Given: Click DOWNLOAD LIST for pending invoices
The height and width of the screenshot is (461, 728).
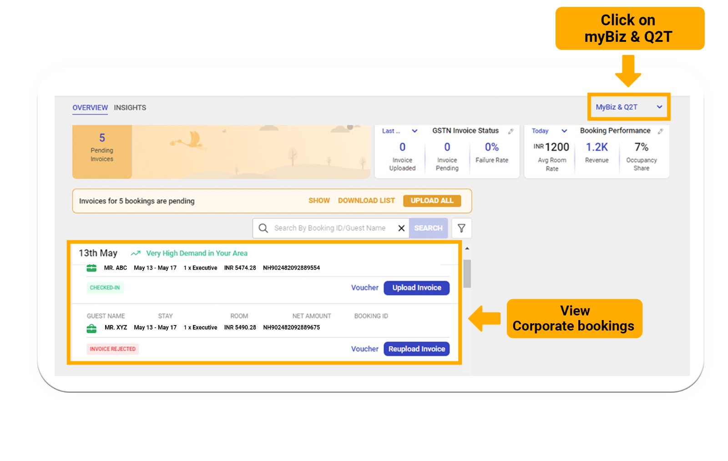Looking at the screenshot, I should tap(366, 200).
